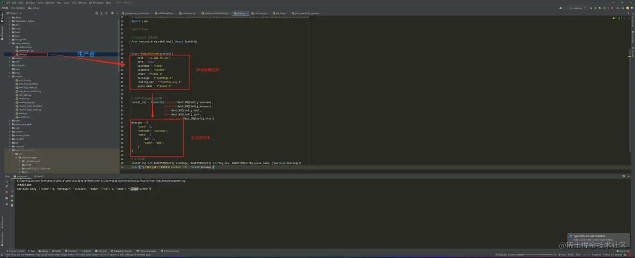Viewport: 635px width, 258px height.
Task: Open the Event Log in status bar
Action: [x=623, y=251]
